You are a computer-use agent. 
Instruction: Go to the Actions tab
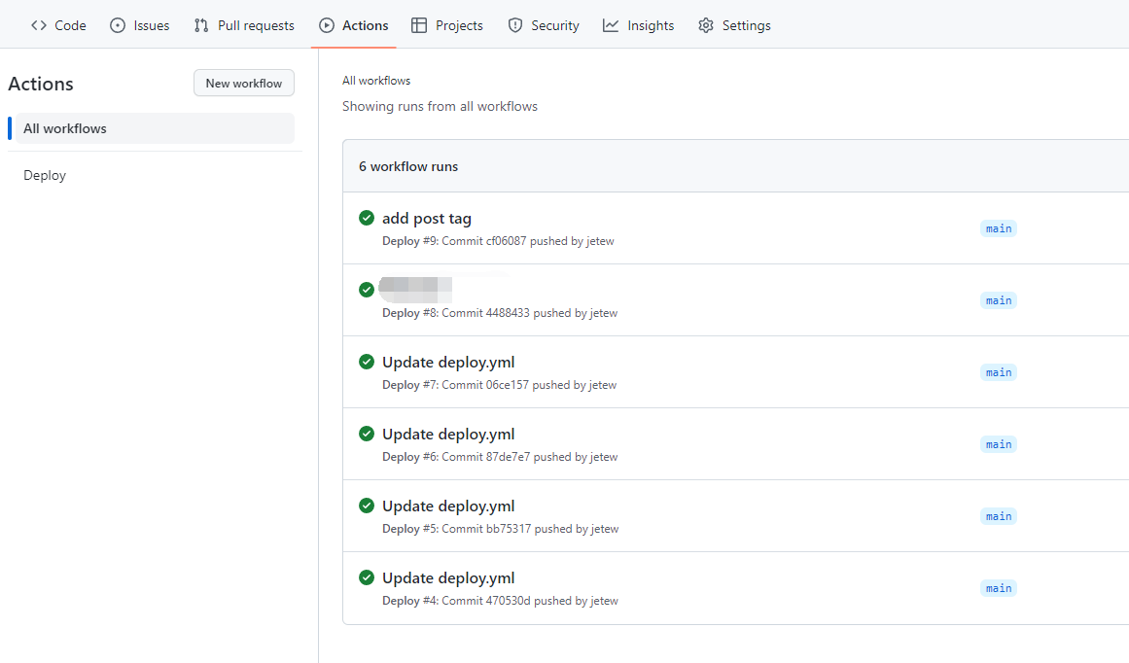354,25
